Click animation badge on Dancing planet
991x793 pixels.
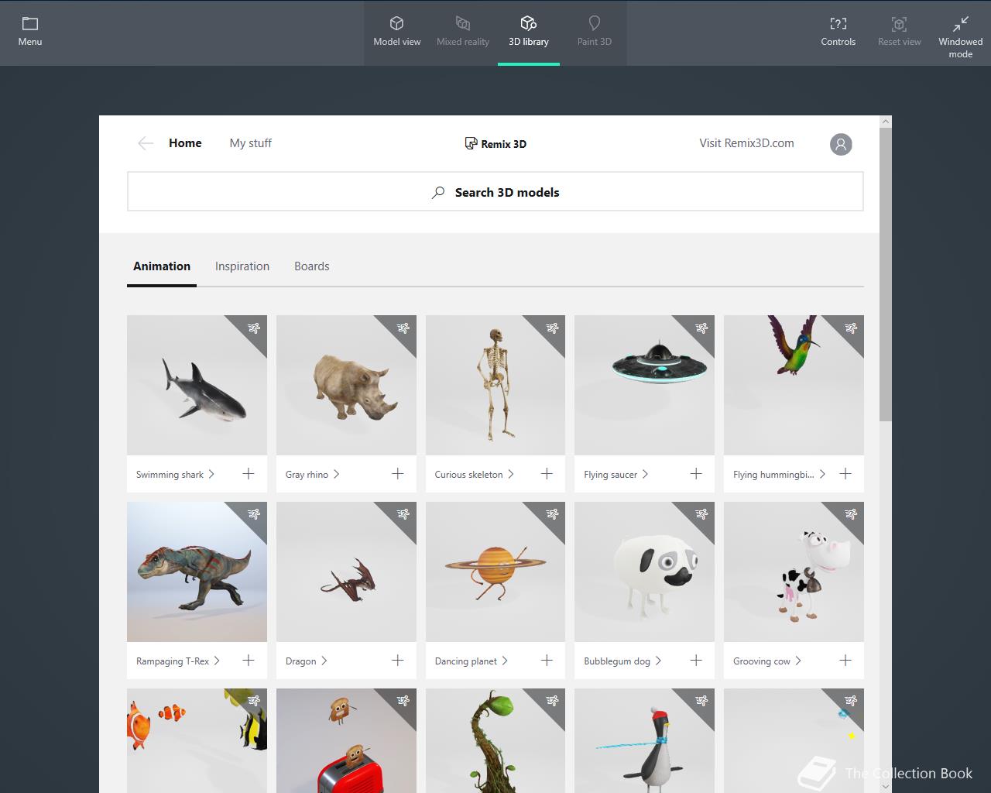click(x=552, y=514)
